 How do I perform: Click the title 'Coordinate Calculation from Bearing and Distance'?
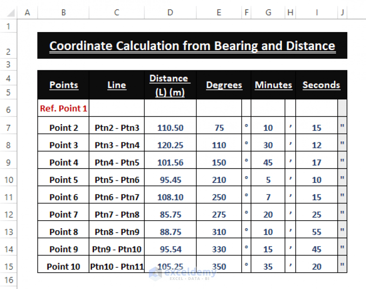(x=192, y=45)
